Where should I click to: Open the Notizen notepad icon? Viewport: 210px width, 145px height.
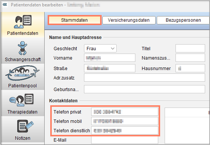pyautogui.click(x=22, y=129)
